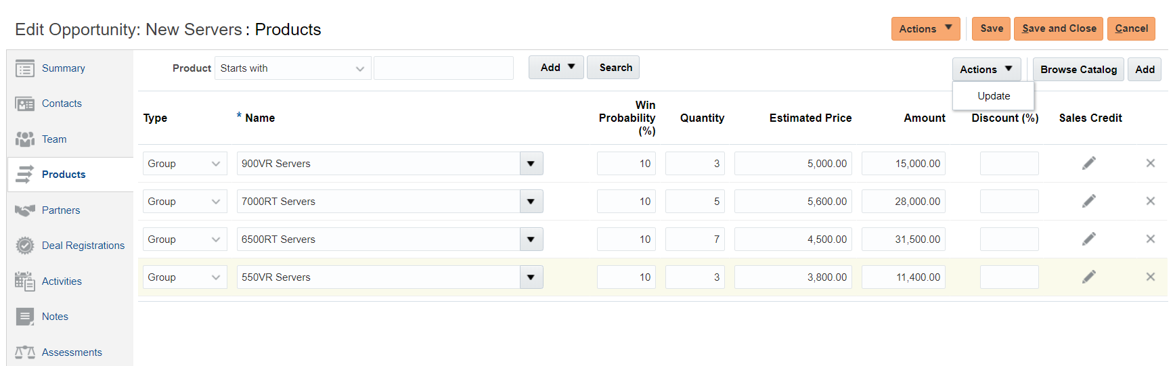Viewport: 1173px width, 366px height.
Task: Edit sales credit for 900VR Servers
Action: [1088, 164]
